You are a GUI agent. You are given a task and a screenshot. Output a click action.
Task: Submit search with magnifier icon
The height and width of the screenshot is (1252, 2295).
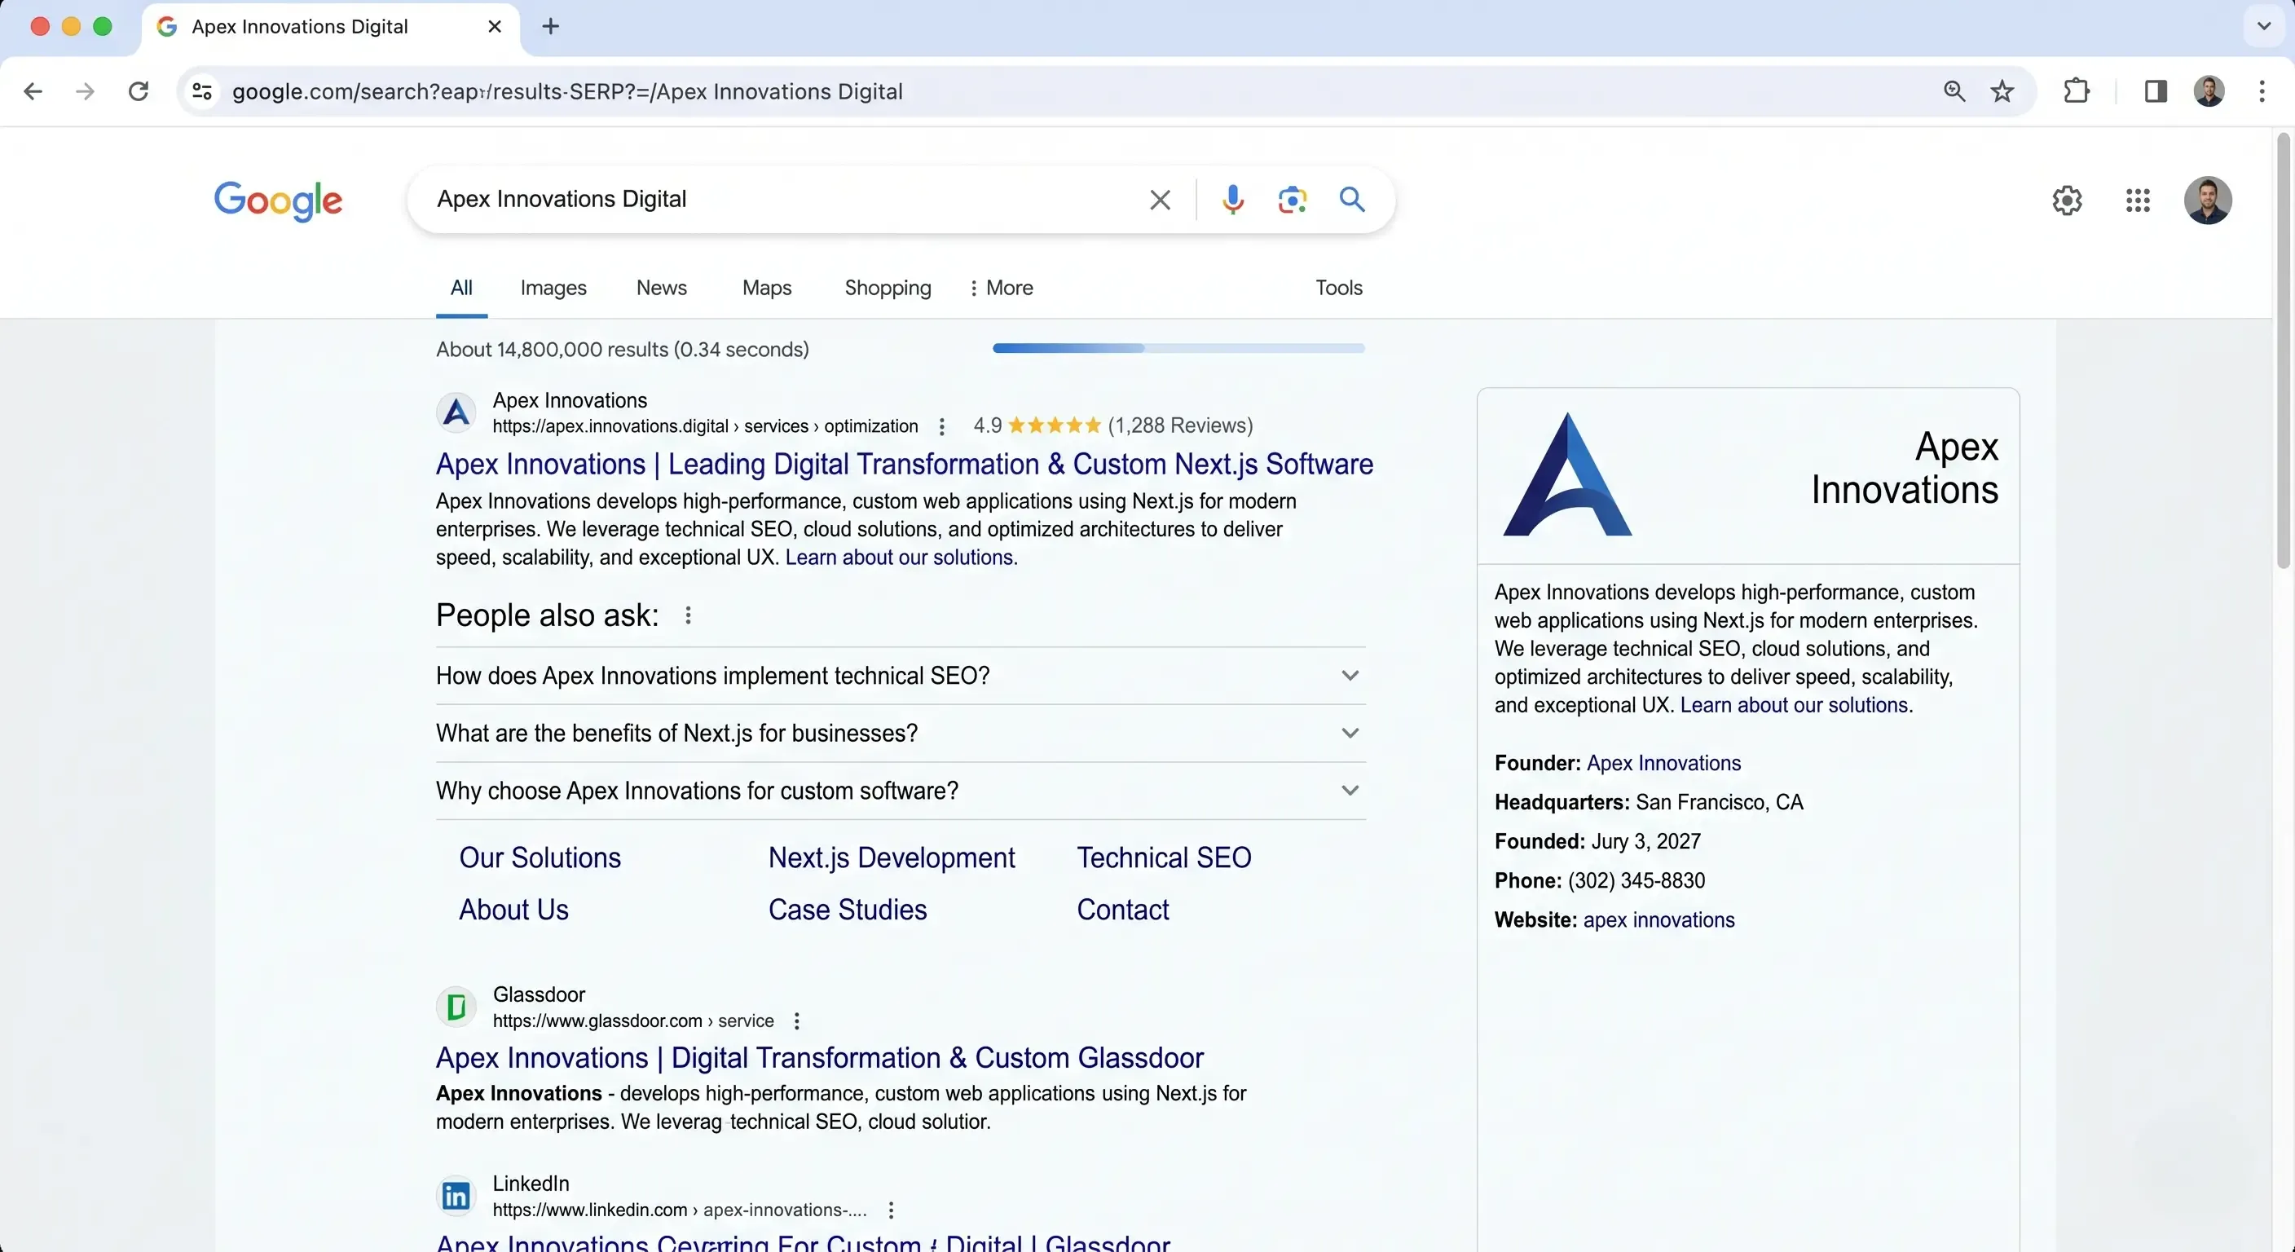tap(1351, 200)
